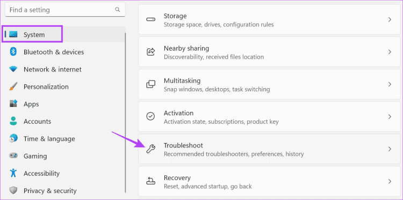Open Accessibility settings category
This screenshot has width=403, height=200.
[x=41, y=173]
